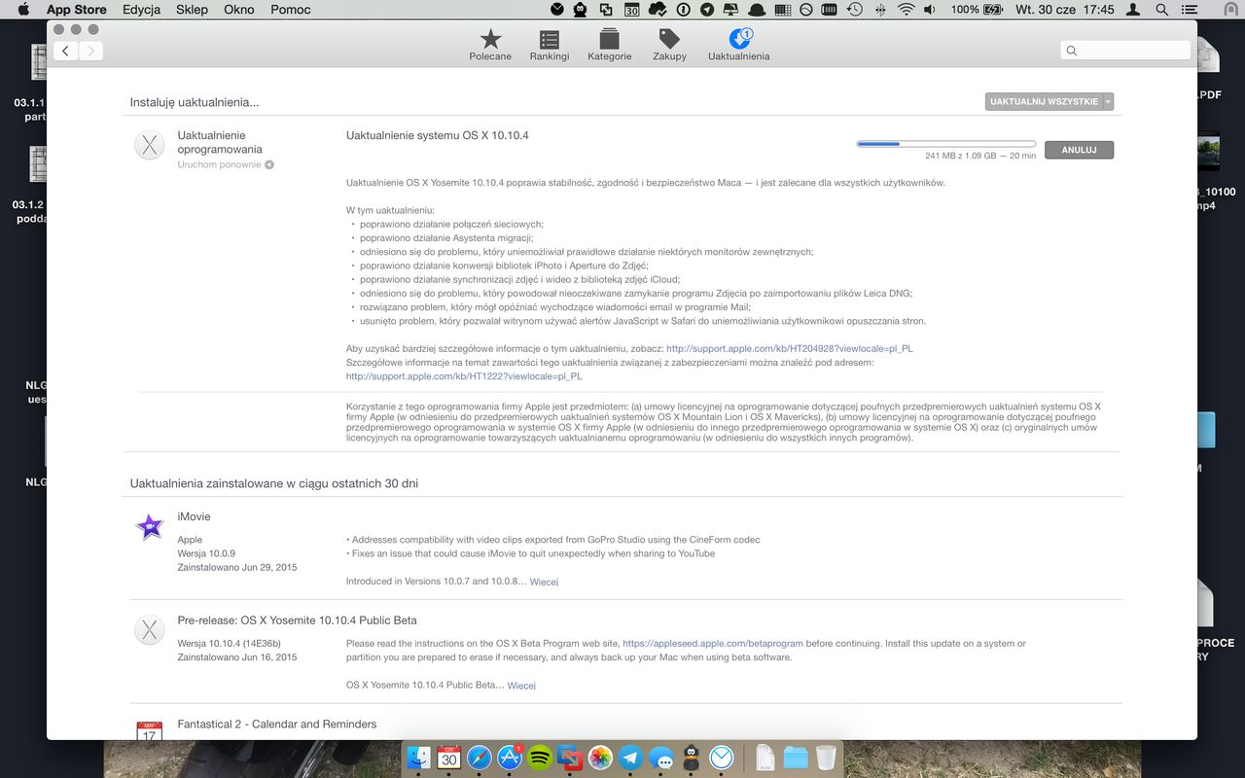Cancel the download with Anuluj

pyautogui.click(x=1079, y=150)
